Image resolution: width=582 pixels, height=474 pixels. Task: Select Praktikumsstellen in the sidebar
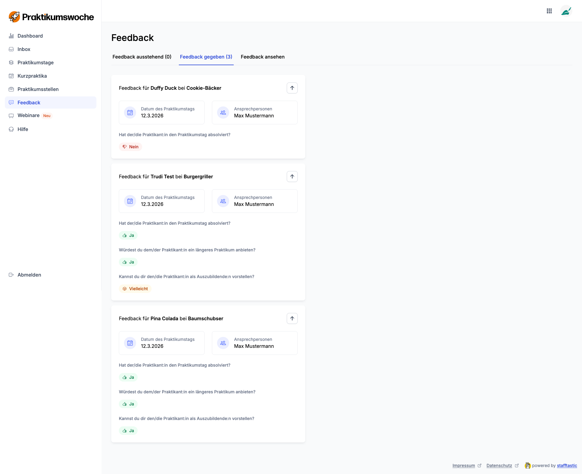[x=38, y=89]
